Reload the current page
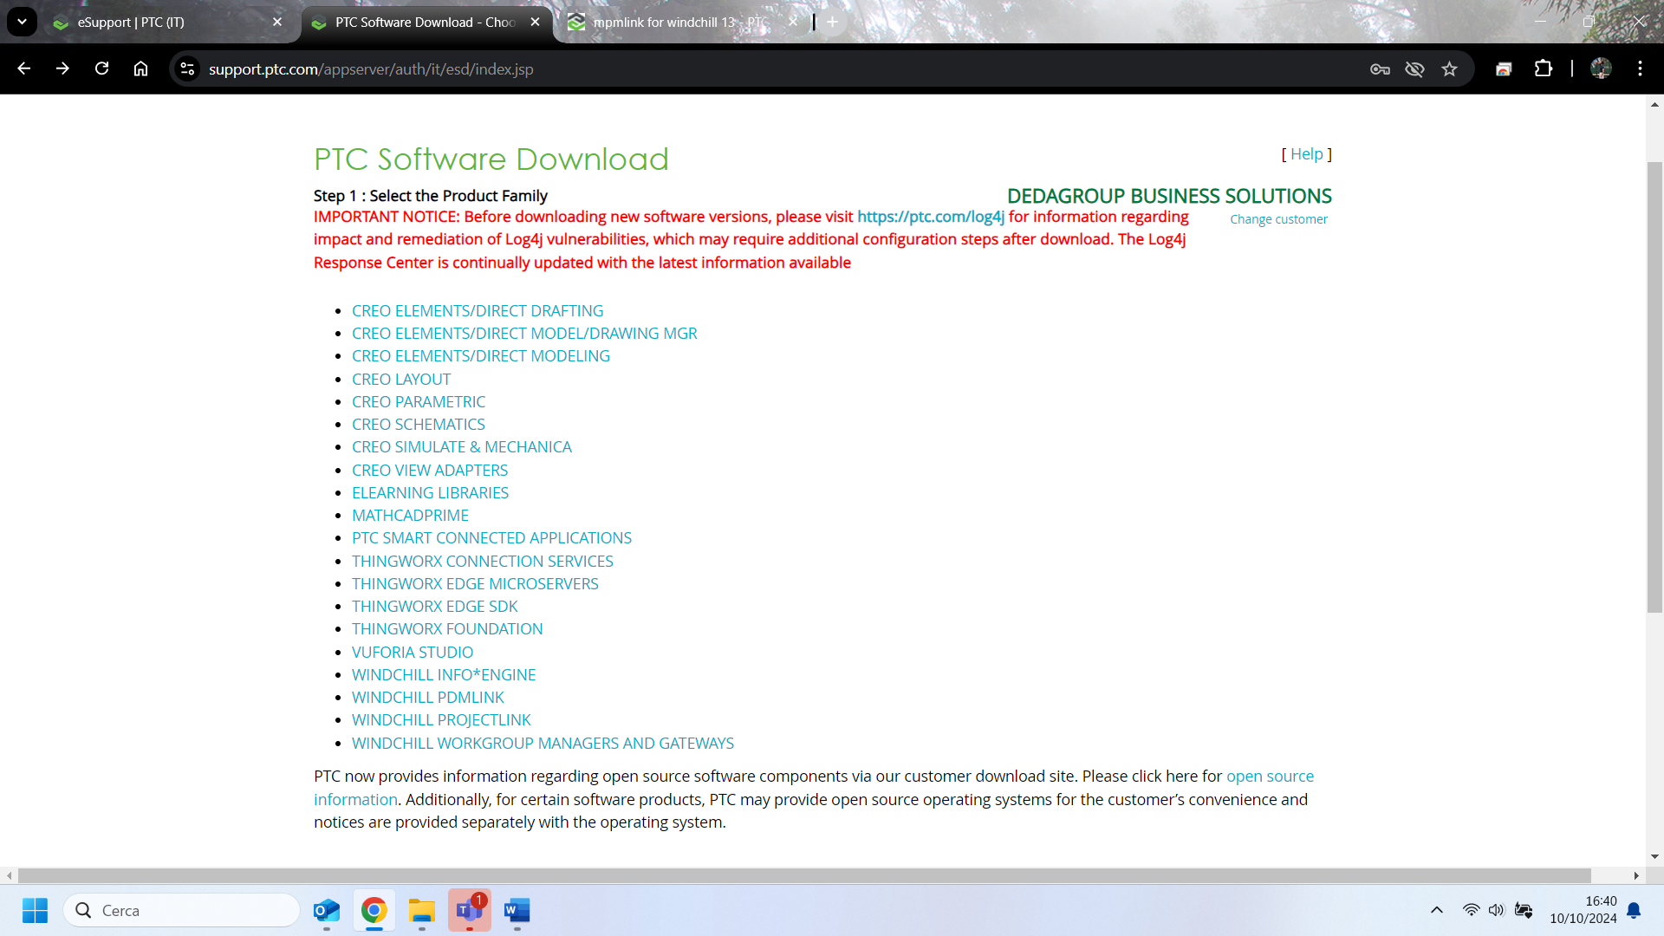Image resolution: width=1664 pixels, height=936 pixels. click(101, 68)
